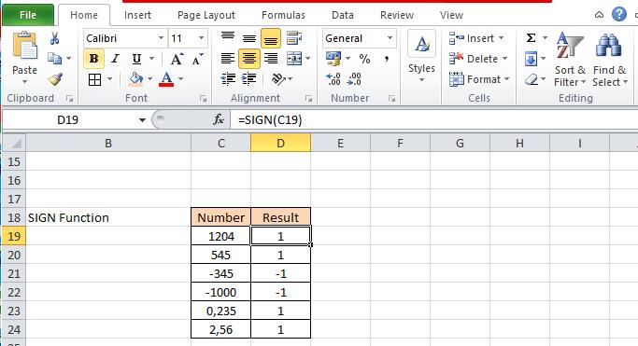The image size is (638, 346).
Task: Apply the red Font Color
Action: (x=166, y=79)
